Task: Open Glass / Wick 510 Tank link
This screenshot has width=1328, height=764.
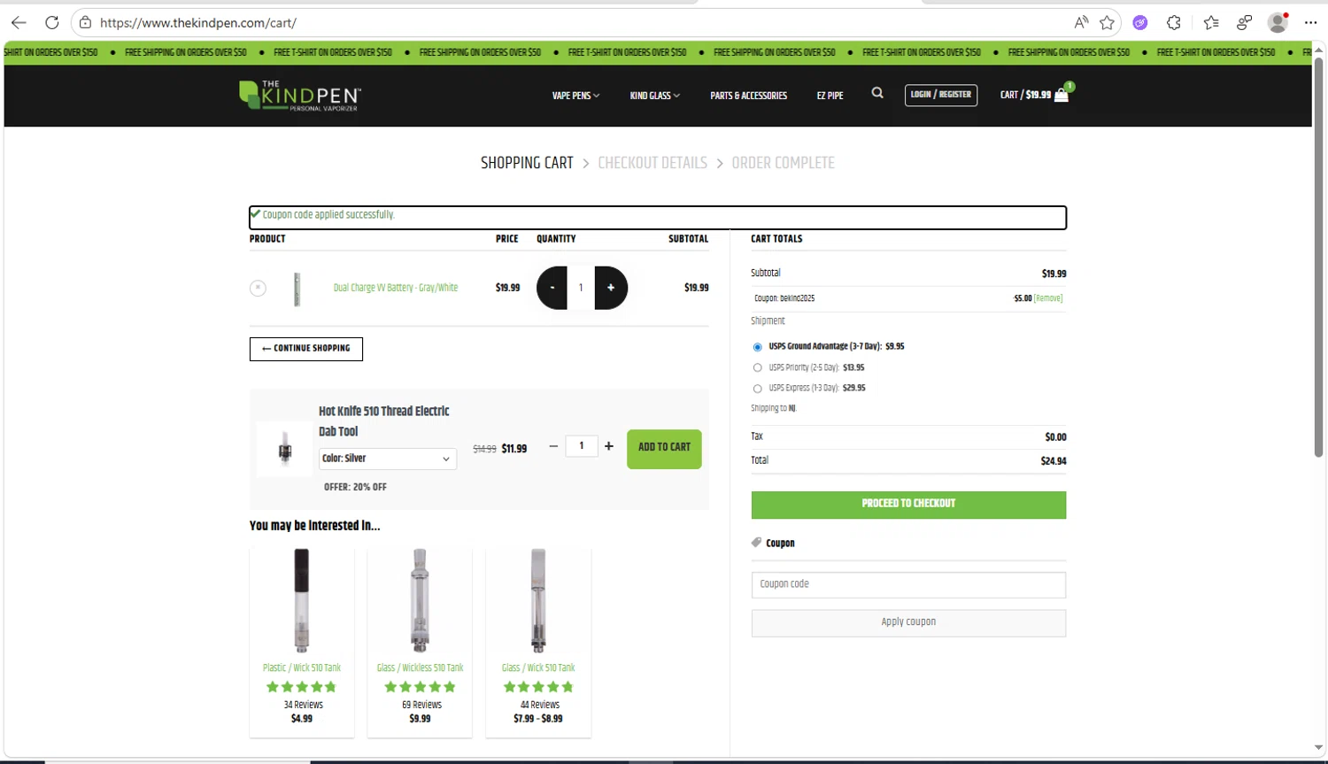Action: click(x=538, y=668)
